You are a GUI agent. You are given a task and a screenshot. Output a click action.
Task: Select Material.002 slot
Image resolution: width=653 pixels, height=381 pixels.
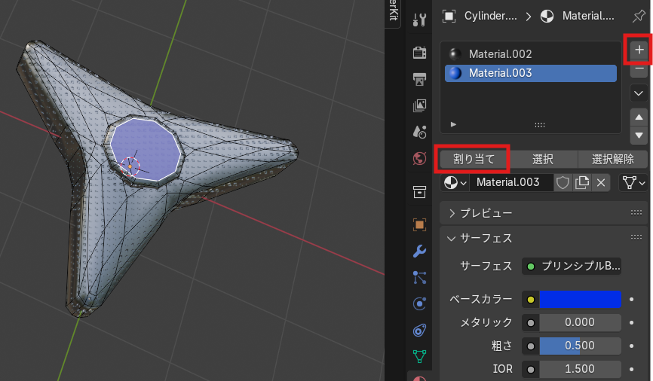pyautogui.click(x=531, y=54)
